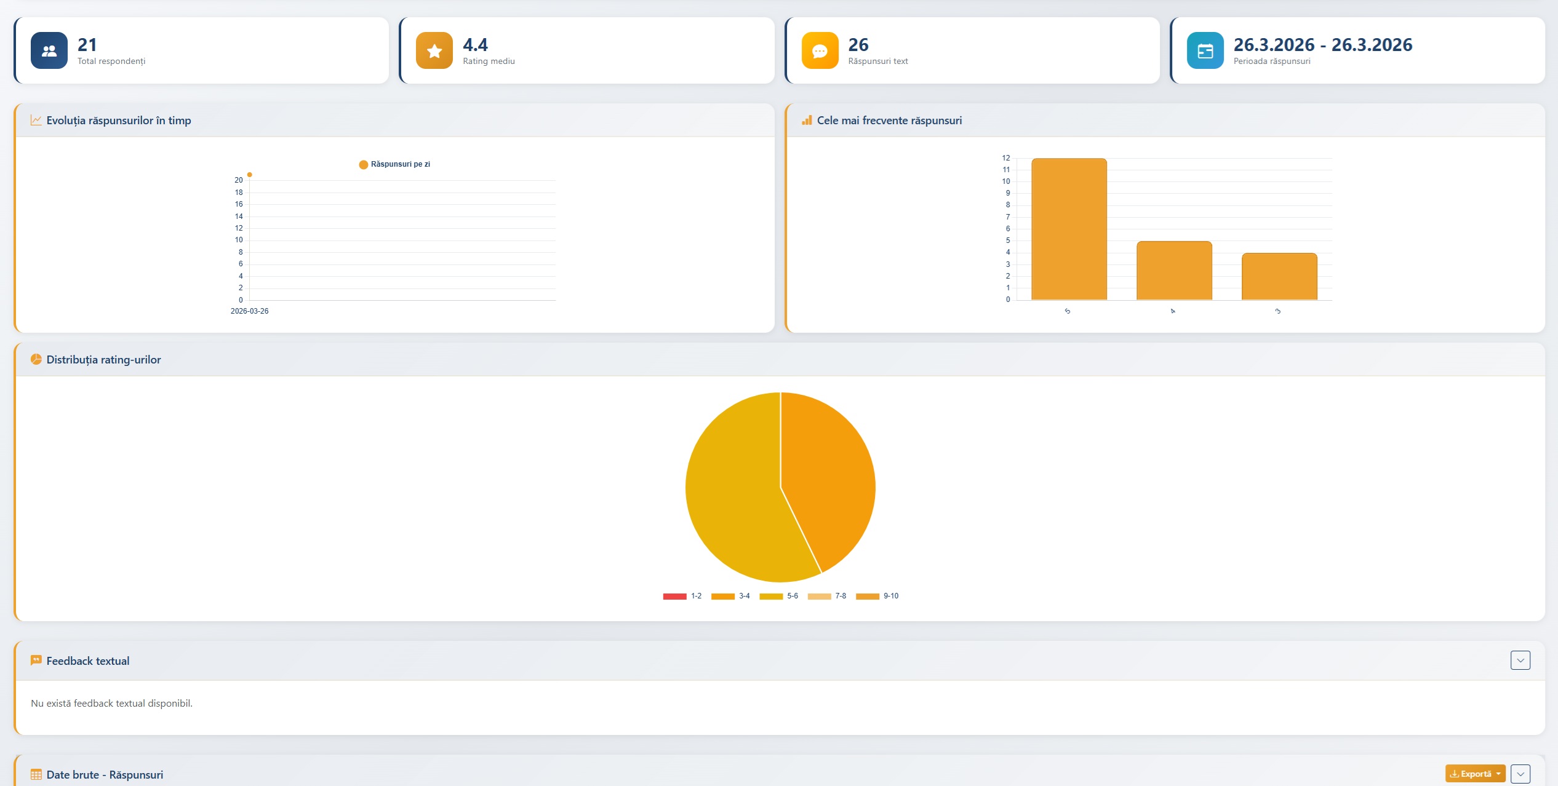Toggle the 7-8 rating legend entry

click(826, 596)
